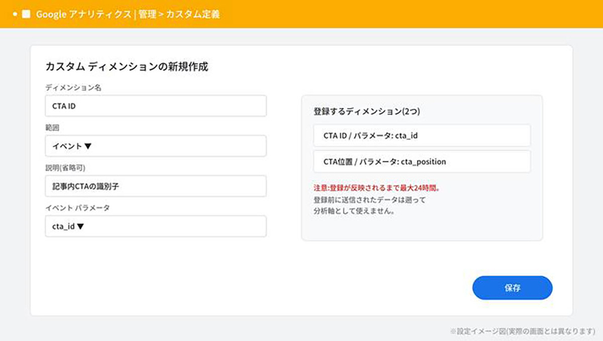This screenshot has width=603, height=341.
Task: Open the イベント パラメータ dropdown showing cta_id
Action: coord(155,226)
